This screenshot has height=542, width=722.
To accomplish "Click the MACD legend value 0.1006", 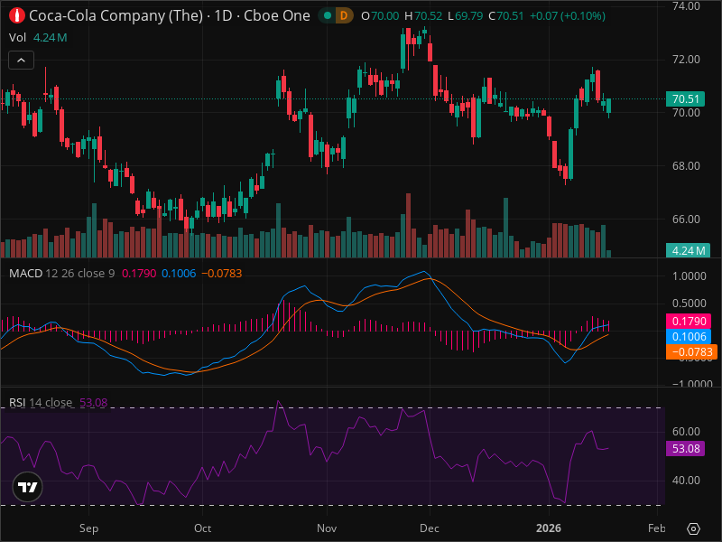I will point(179,274).
